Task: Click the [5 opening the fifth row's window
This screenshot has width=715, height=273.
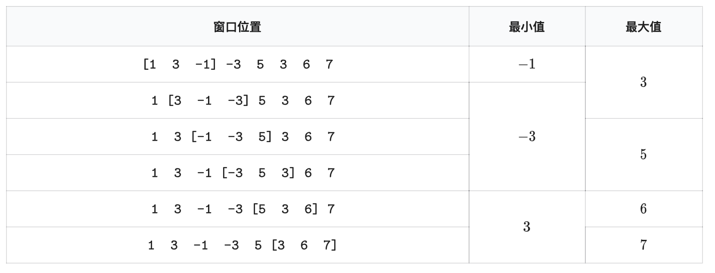Action: [x=259, y=209]
